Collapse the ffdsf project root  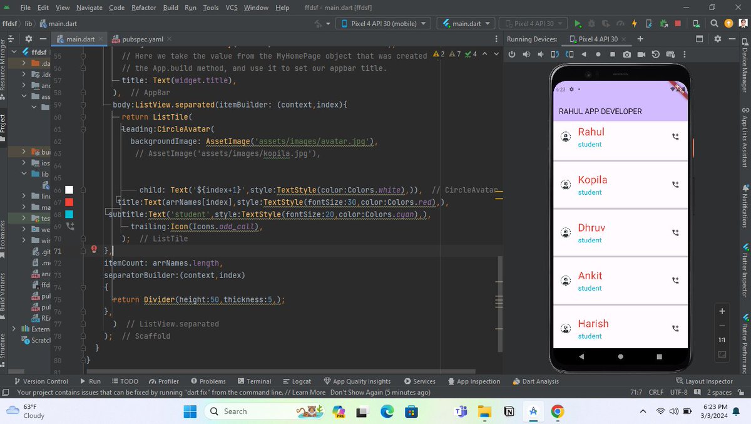(x=14, y=52)
